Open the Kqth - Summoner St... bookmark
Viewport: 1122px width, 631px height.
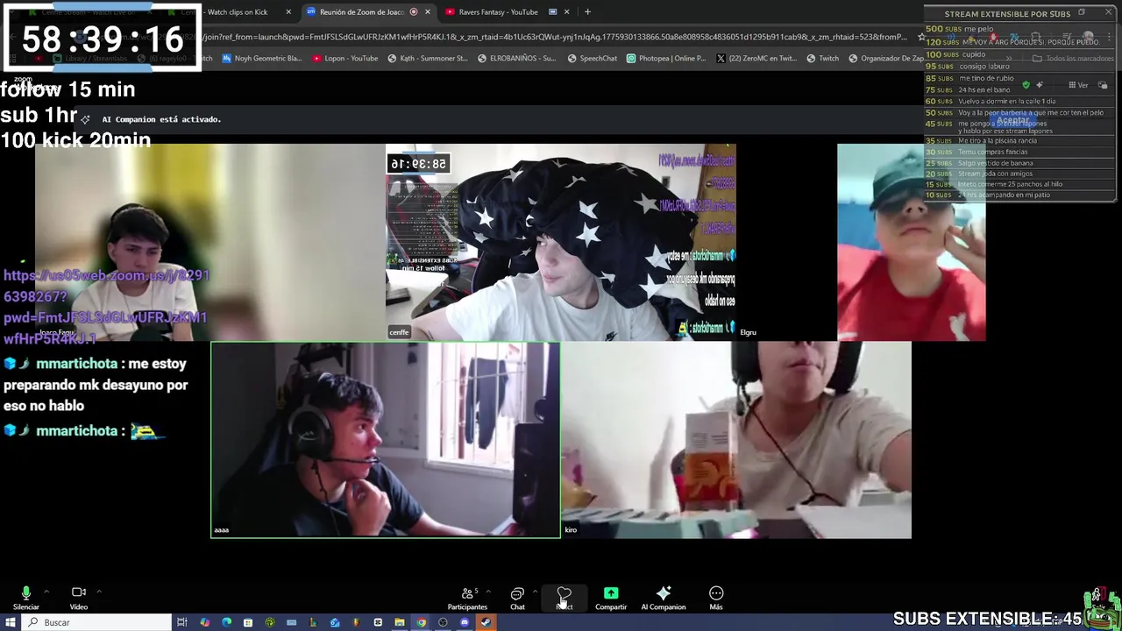click(428, 59)
